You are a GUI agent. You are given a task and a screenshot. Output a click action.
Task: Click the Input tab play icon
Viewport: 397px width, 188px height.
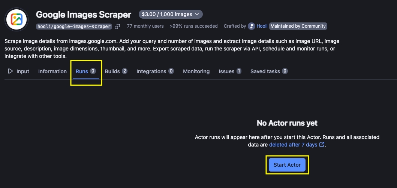[x=10, y=71]
